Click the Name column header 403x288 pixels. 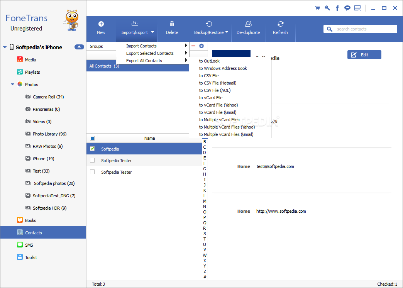pyautogui.click(x=150, y=138)
